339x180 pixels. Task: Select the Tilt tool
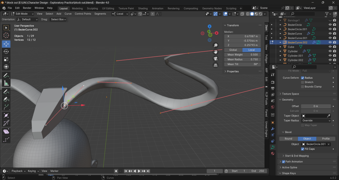coord(6,123)
